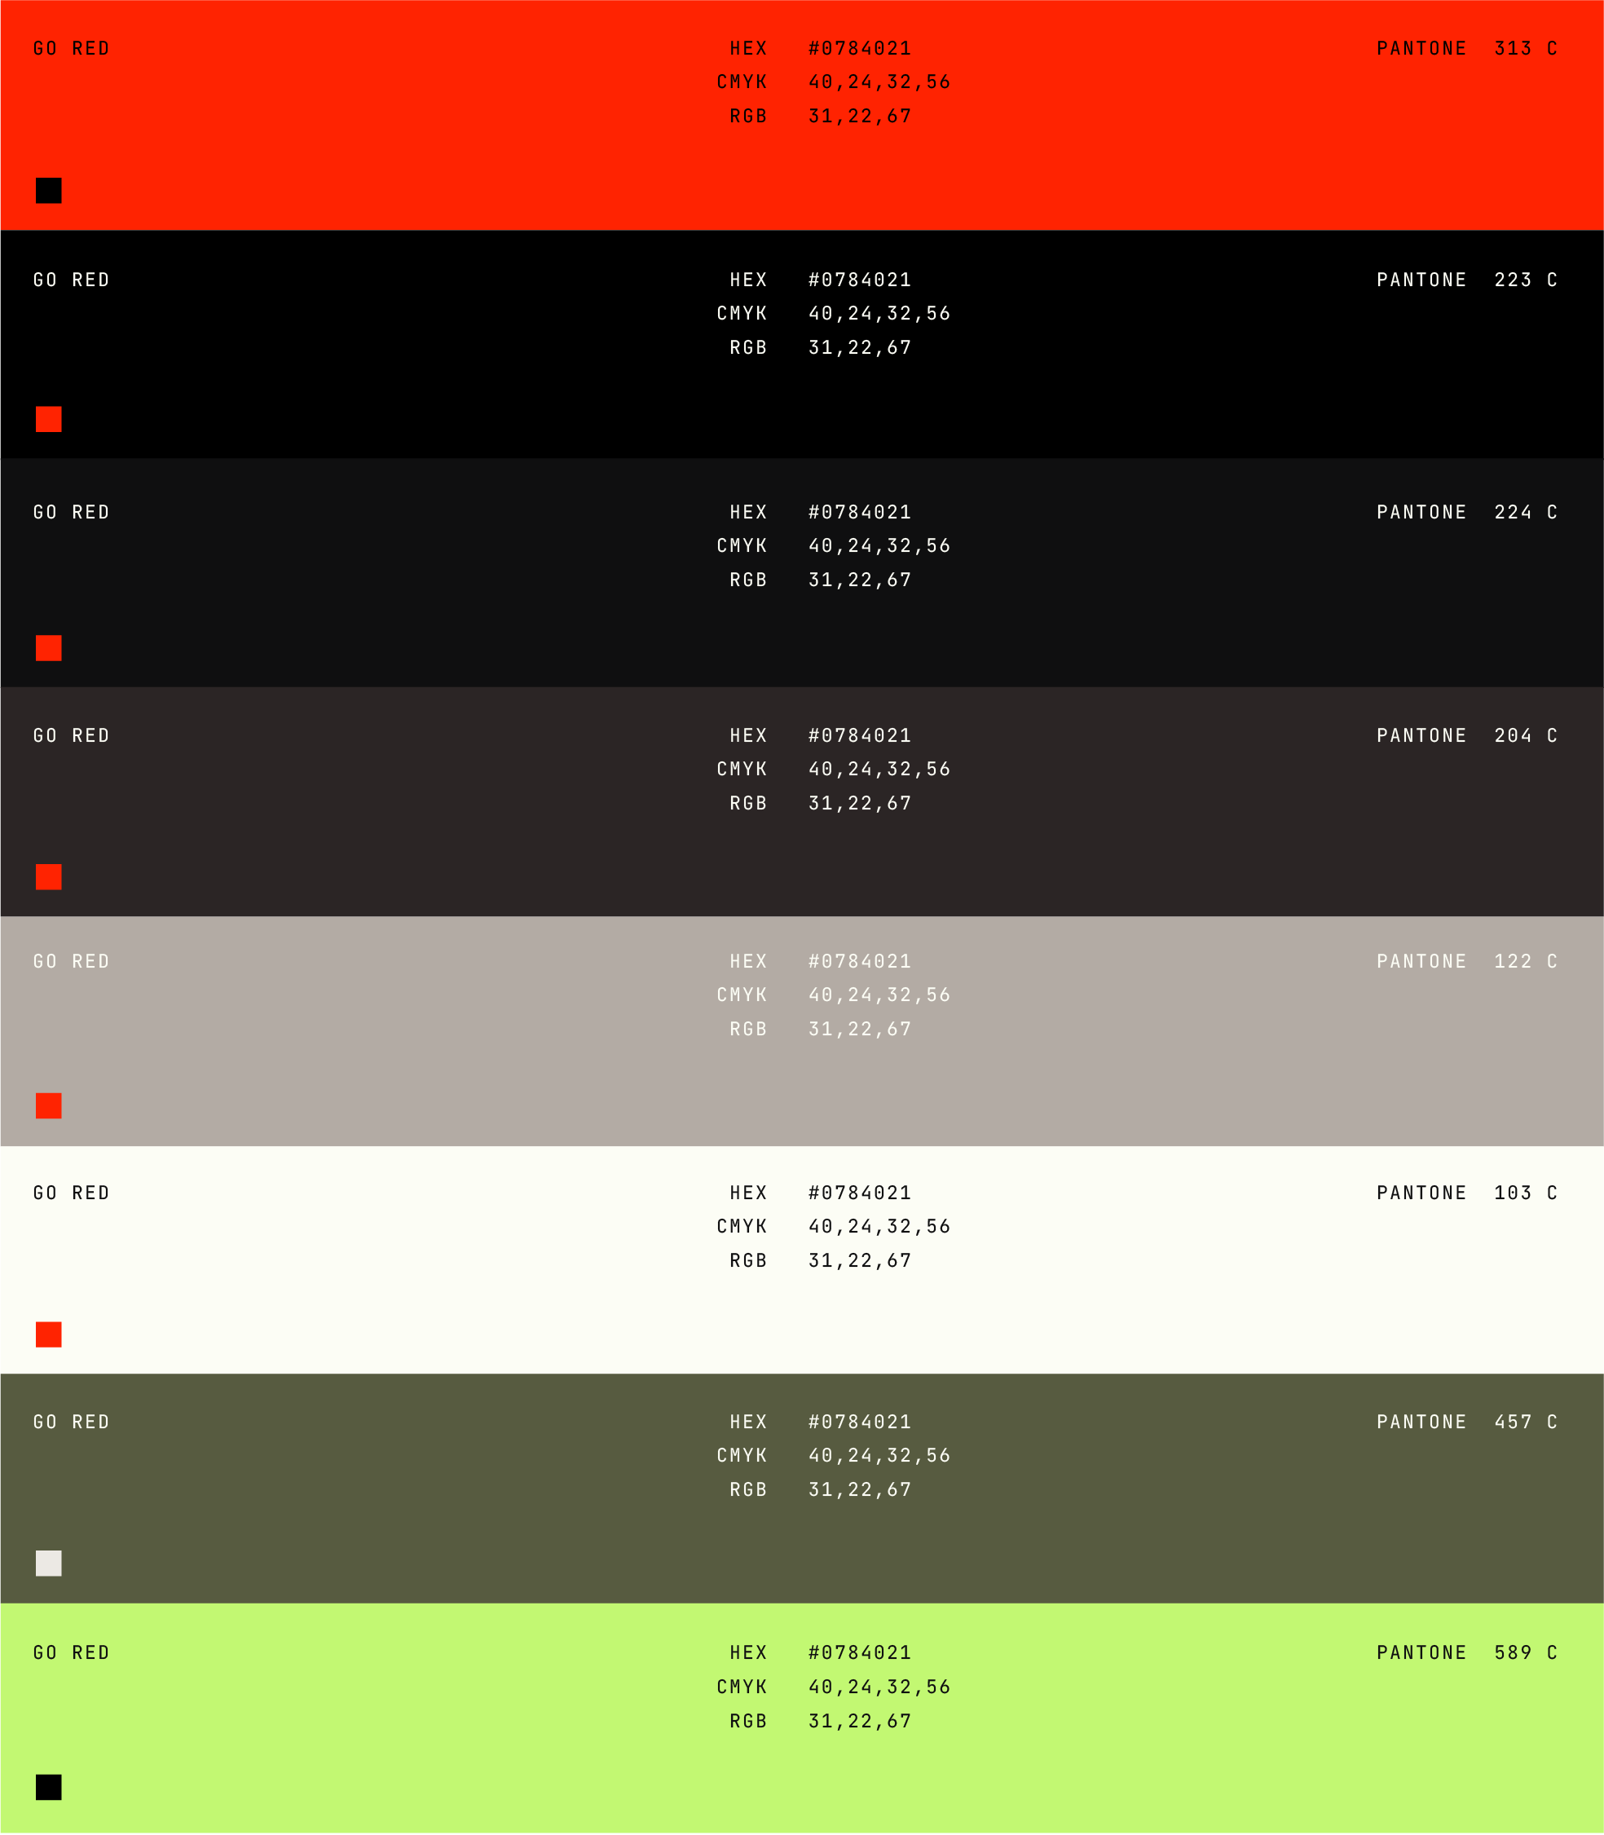1604x1835 pixels.
Task: Click RGB value 31,22,67 in the Pantone 313 C band
Action: click(859, 117)
